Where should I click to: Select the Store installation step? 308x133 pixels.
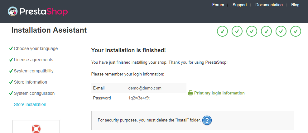pos(30,104)
